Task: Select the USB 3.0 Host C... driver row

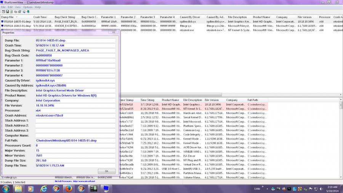Action: (x=194, y=169)
